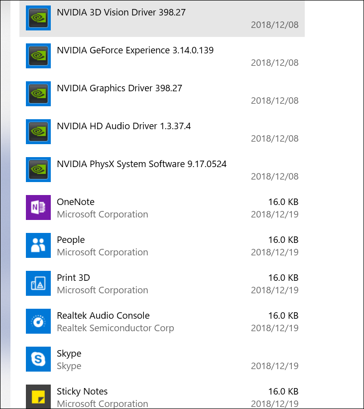
Task: Click the 2018/12/19 date for Realtek Audio Console
Action: pos(275,328)
